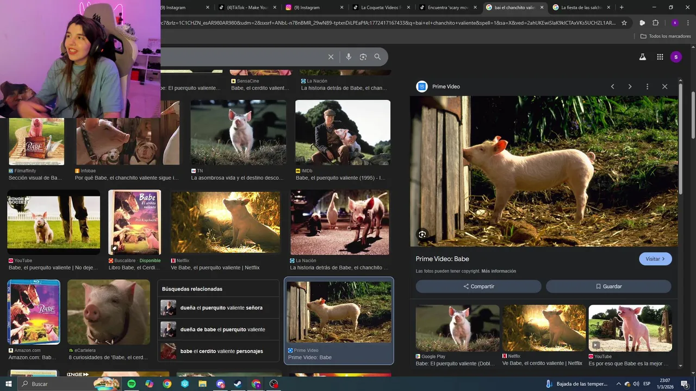The height and width of the screenshot is (391, 696).
Task: Open the TN pig on grass image
Action: 238,133
